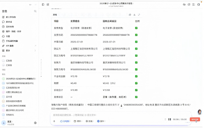The width and height of the screenshot is (204, 129).
Task: Open the 主对话 history chat
Action: pyautogui.click(x=7, y=97)
